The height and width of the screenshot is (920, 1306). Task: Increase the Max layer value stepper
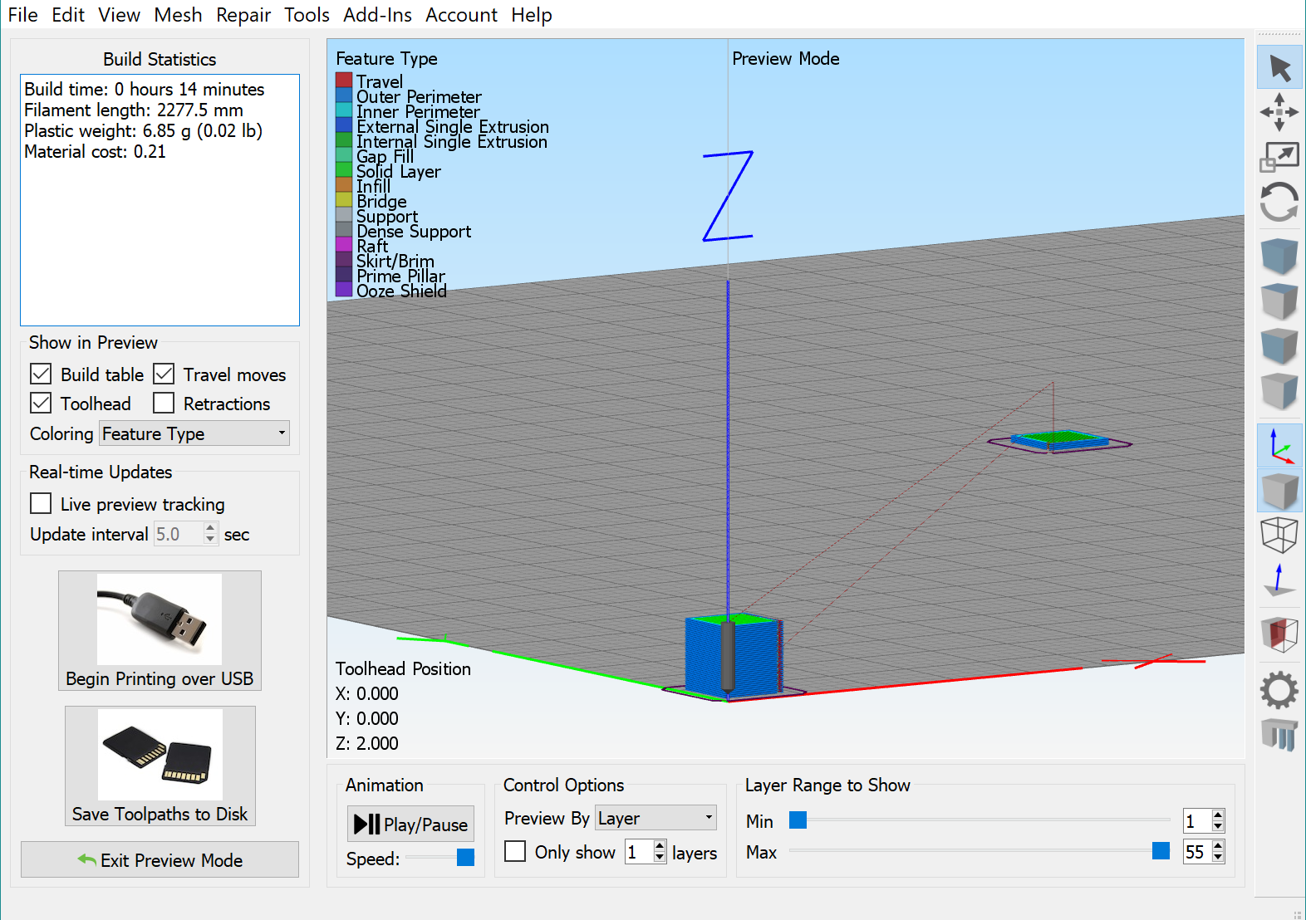(x=1218, y=846)
